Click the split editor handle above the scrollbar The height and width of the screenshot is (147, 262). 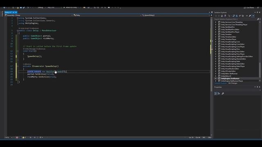[211, 15]
